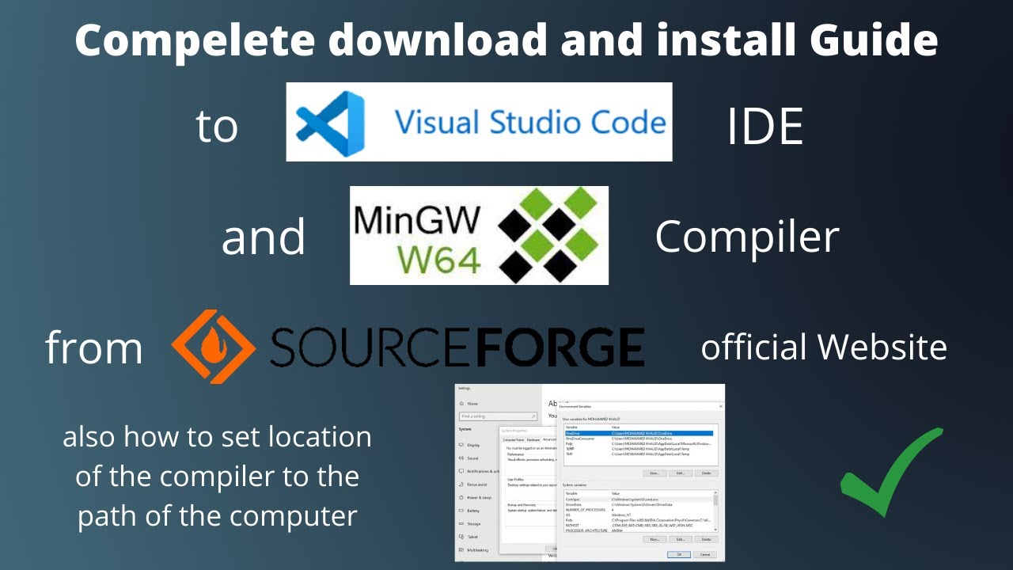
Task: Open Power & sleep in sidebar
Action: [475, 498]
